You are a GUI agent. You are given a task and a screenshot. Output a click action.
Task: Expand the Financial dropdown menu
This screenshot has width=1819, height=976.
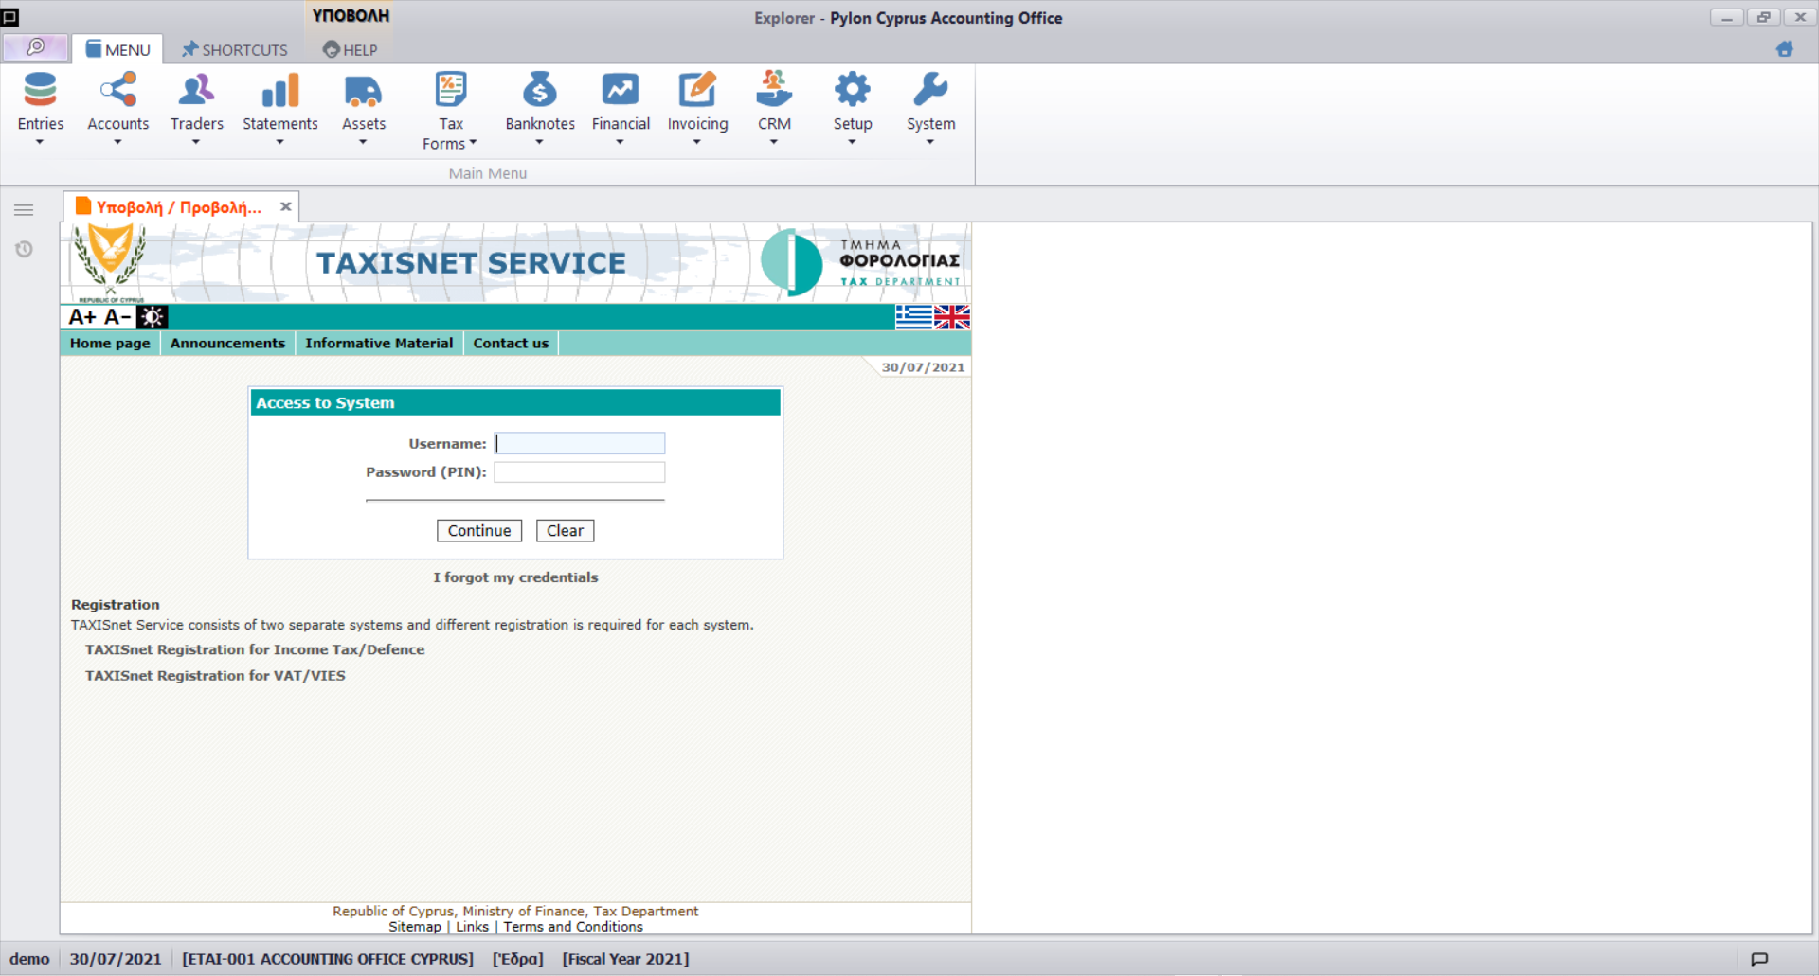[x=620, y=142]
